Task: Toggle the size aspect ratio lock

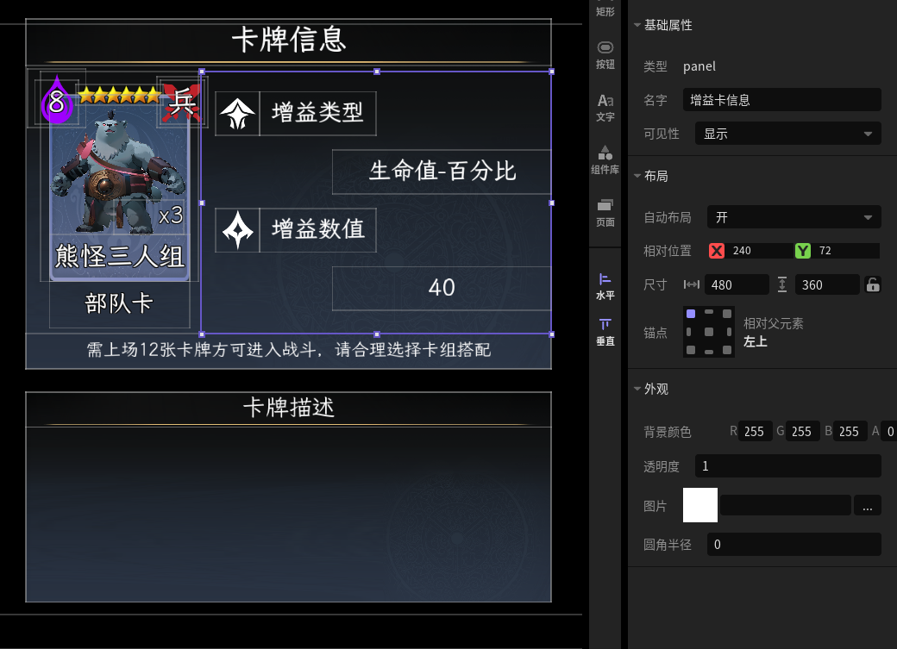Action: 873,284
